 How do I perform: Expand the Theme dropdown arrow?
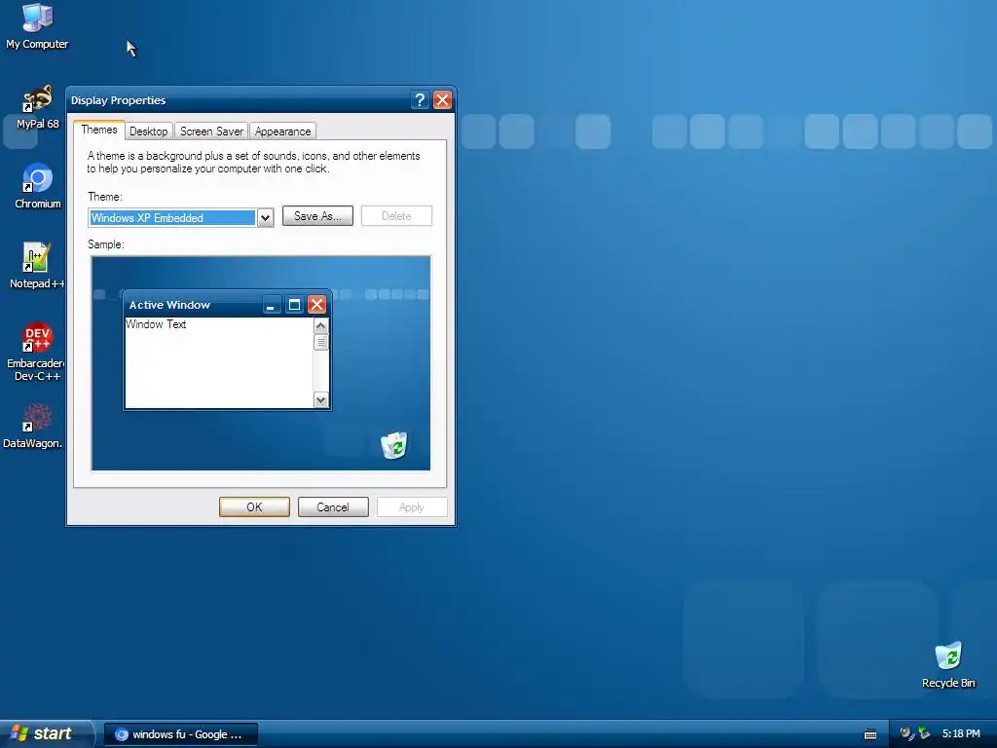[x=265, y=217]
